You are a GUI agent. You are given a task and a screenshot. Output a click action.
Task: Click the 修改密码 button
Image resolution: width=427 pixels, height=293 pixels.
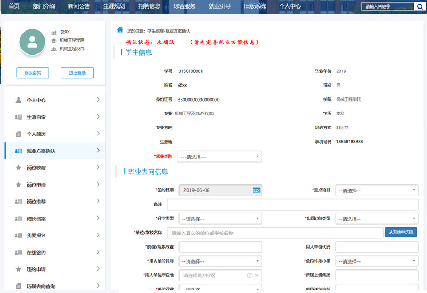tap(32, 73)
